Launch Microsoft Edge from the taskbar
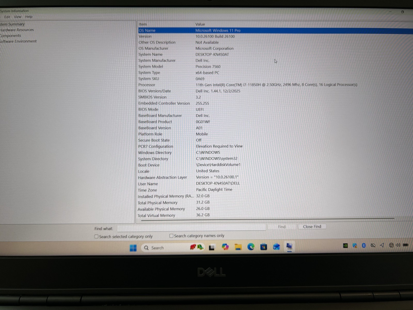The width and height of the screenshot is (413, 310). pos(251,247)
